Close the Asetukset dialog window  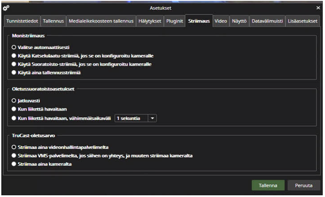(318, 8)
